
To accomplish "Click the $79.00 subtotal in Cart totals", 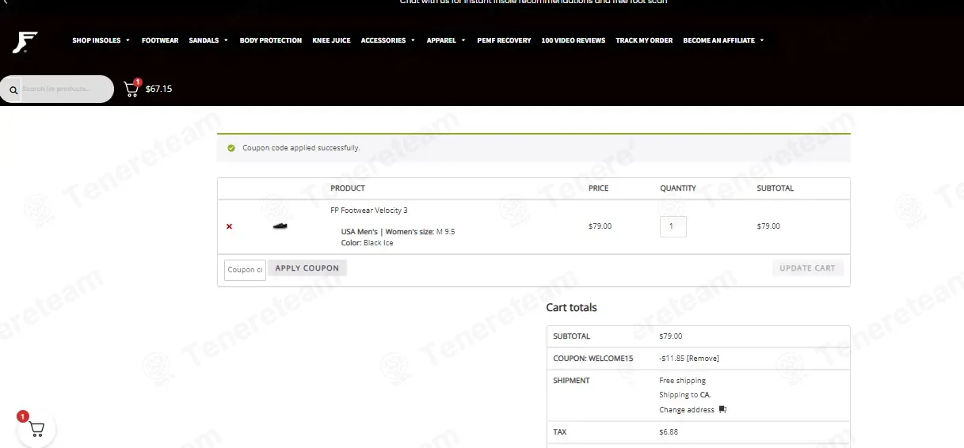I will coord(670,336).
